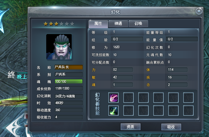This screenshot has height=137, width=209.
Task: Close the 幻化 window
Action: point(199,11)
